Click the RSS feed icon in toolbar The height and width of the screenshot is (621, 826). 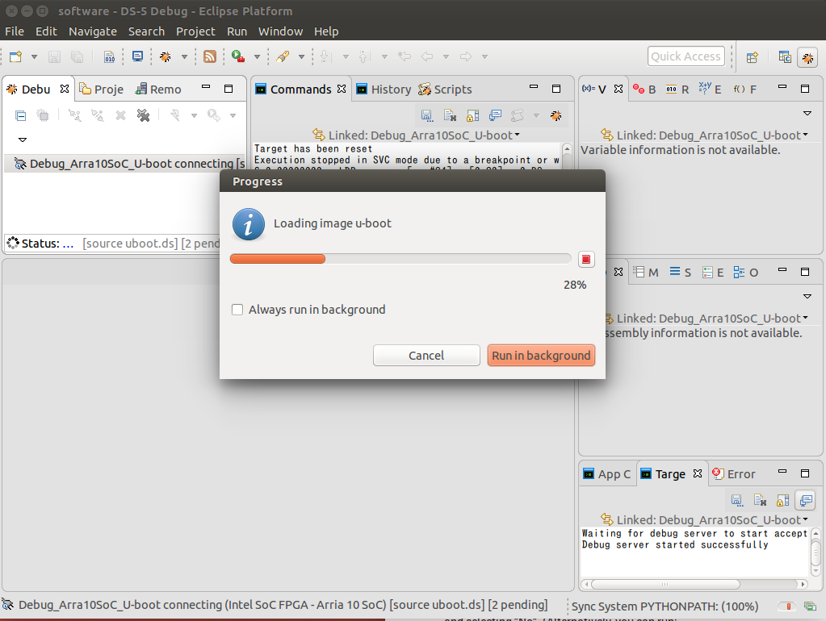(209, 56)
